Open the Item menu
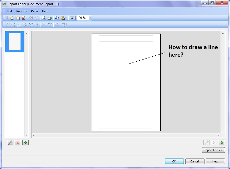Screen dimensions: 230x169 [45, 11]
